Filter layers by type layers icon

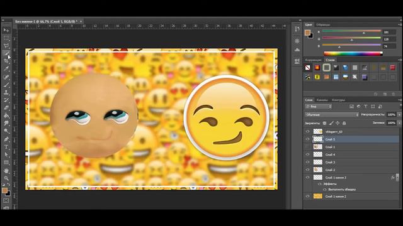pos(366,107)
